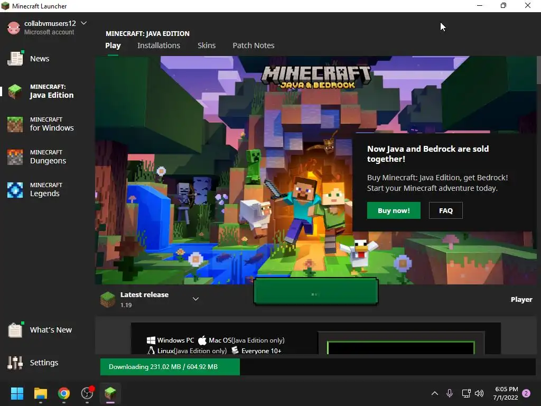The width and height of the screenshot is (541, 406).
Task: Click the "Windows PC" platform text
Action: pyautogui.click(x=175, y=340)
